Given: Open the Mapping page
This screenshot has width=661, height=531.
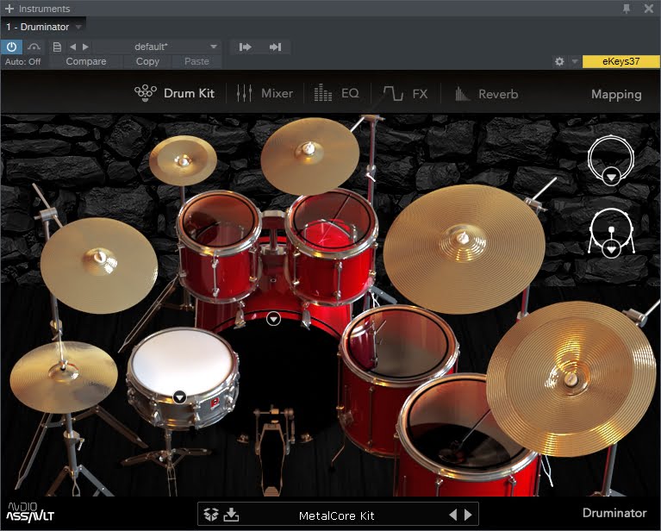Looking at the screenshot, I should 616,95.
